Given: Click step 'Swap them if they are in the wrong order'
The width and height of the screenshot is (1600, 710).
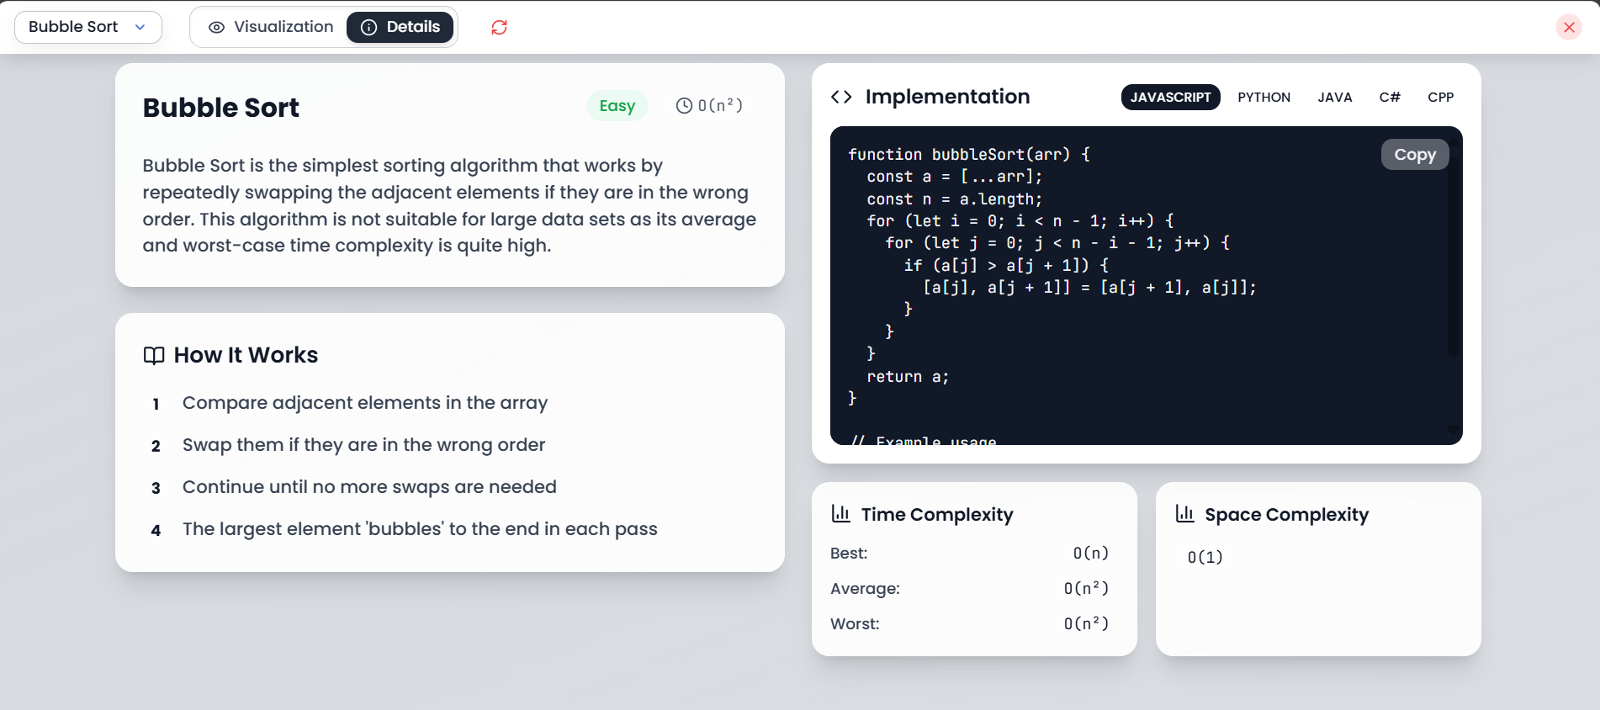Looking at the screenshot, I should [363, 445].
